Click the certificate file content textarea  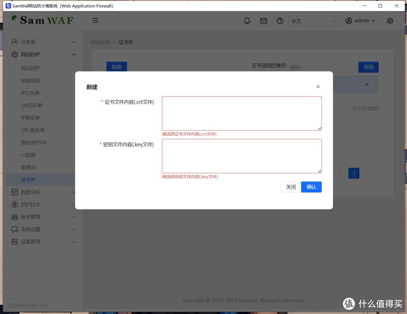point(242,113)
